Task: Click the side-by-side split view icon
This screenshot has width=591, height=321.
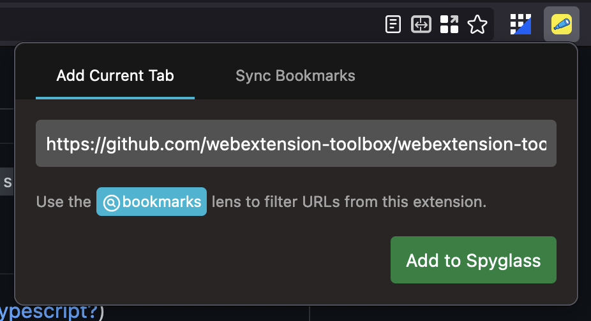Action: (x=421, y=24)
